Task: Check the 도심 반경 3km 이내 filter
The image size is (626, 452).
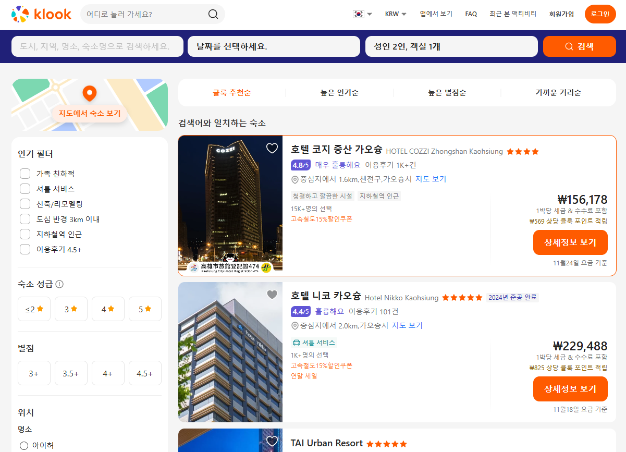Action: [25, 219]
